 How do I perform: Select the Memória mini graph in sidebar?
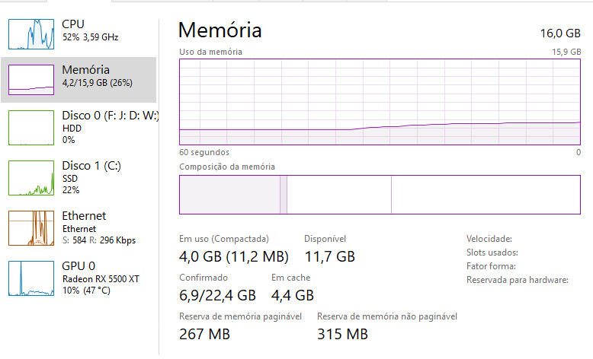[x=31, y=80]
